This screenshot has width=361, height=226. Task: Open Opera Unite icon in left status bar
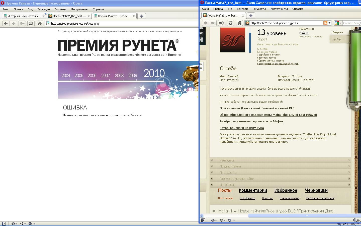tap(22, 223)
